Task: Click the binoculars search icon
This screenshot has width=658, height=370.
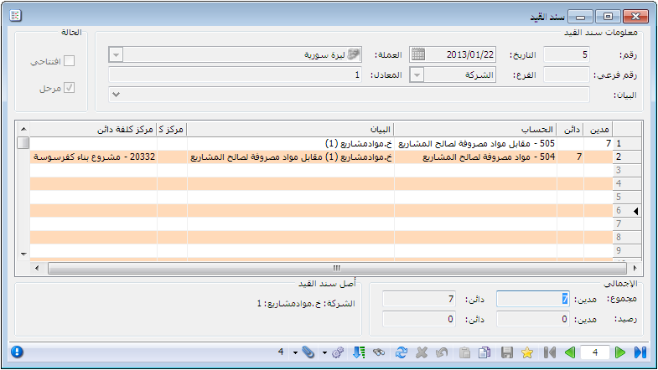Action: tap(379, 352)
